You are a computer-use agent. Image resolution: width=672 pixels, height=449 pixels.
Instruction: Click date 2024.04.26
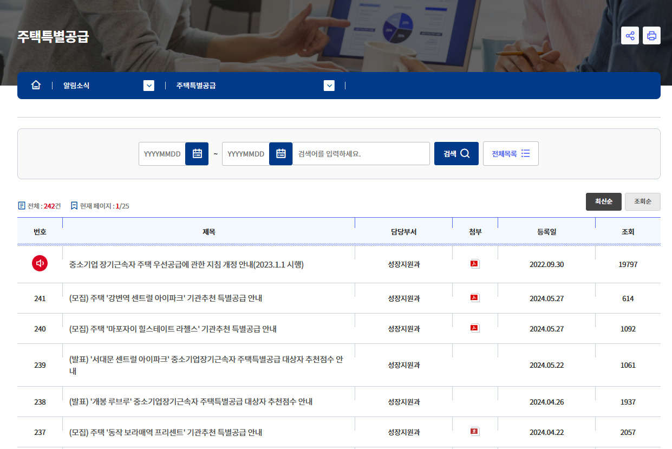(546, 402)
